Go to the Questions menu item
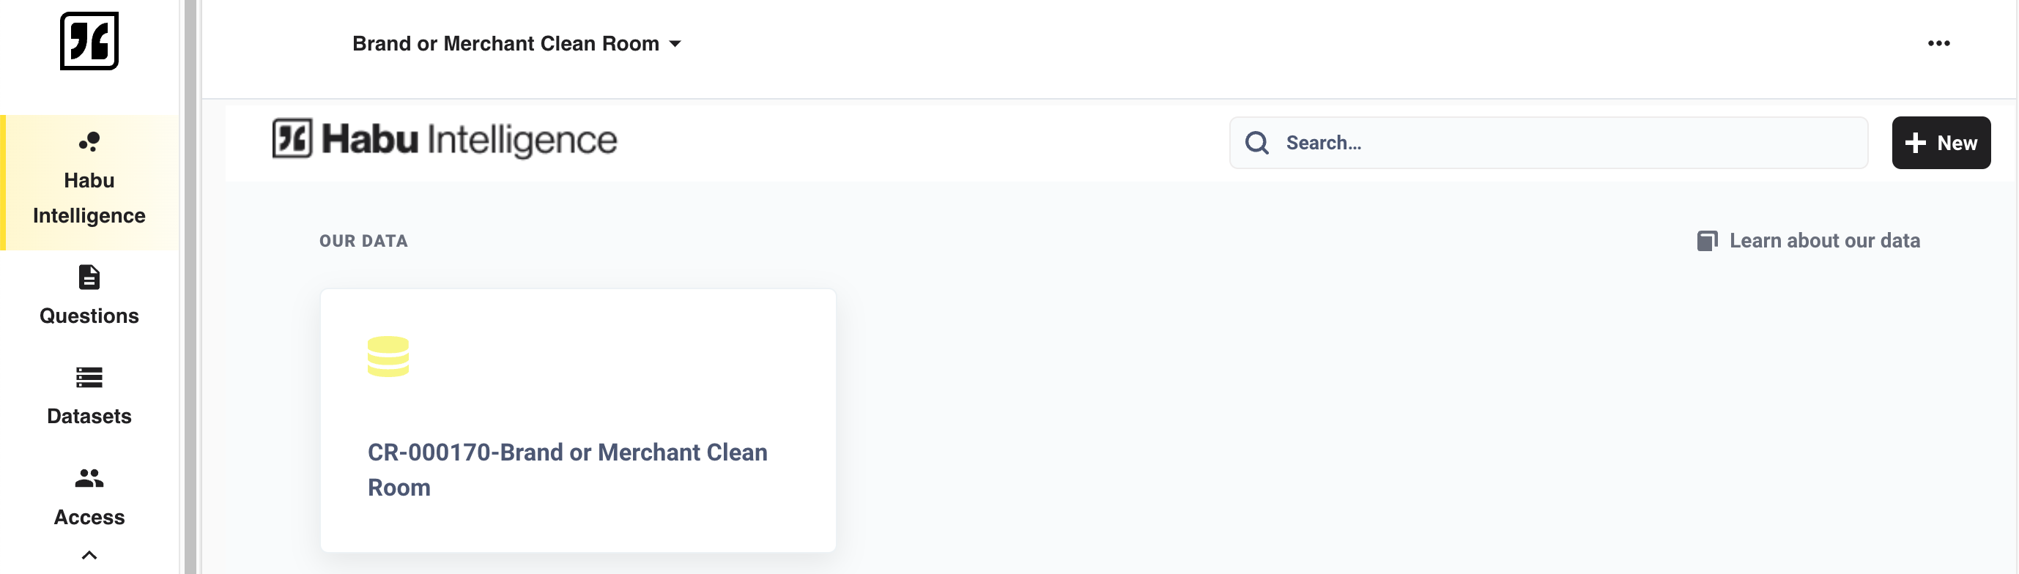This screenshot has height=574, width=2019. 89,296
